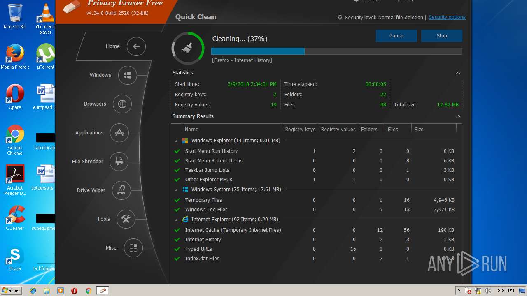The width and height of the screenshot is (527, 296).
Task: Click the Taskbar Jump Lists checkmark
Action: tap(177, 170)
